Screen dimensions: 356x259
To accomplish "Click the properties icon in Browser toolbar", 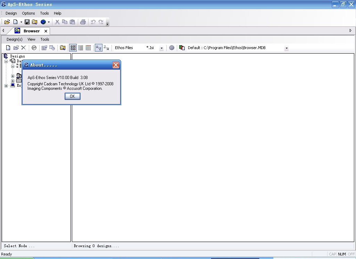I will pyautogui.click(x=44, y=48).
